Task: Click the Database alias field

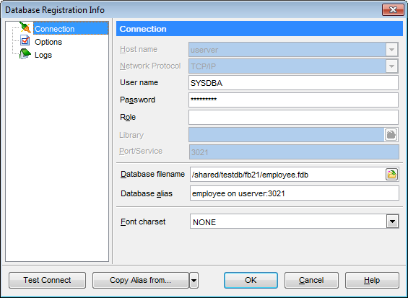Action: 295,193
